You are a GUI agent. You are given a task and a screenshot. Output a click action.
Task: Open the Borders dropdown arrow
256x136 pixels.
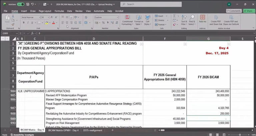tap(43, 23)
